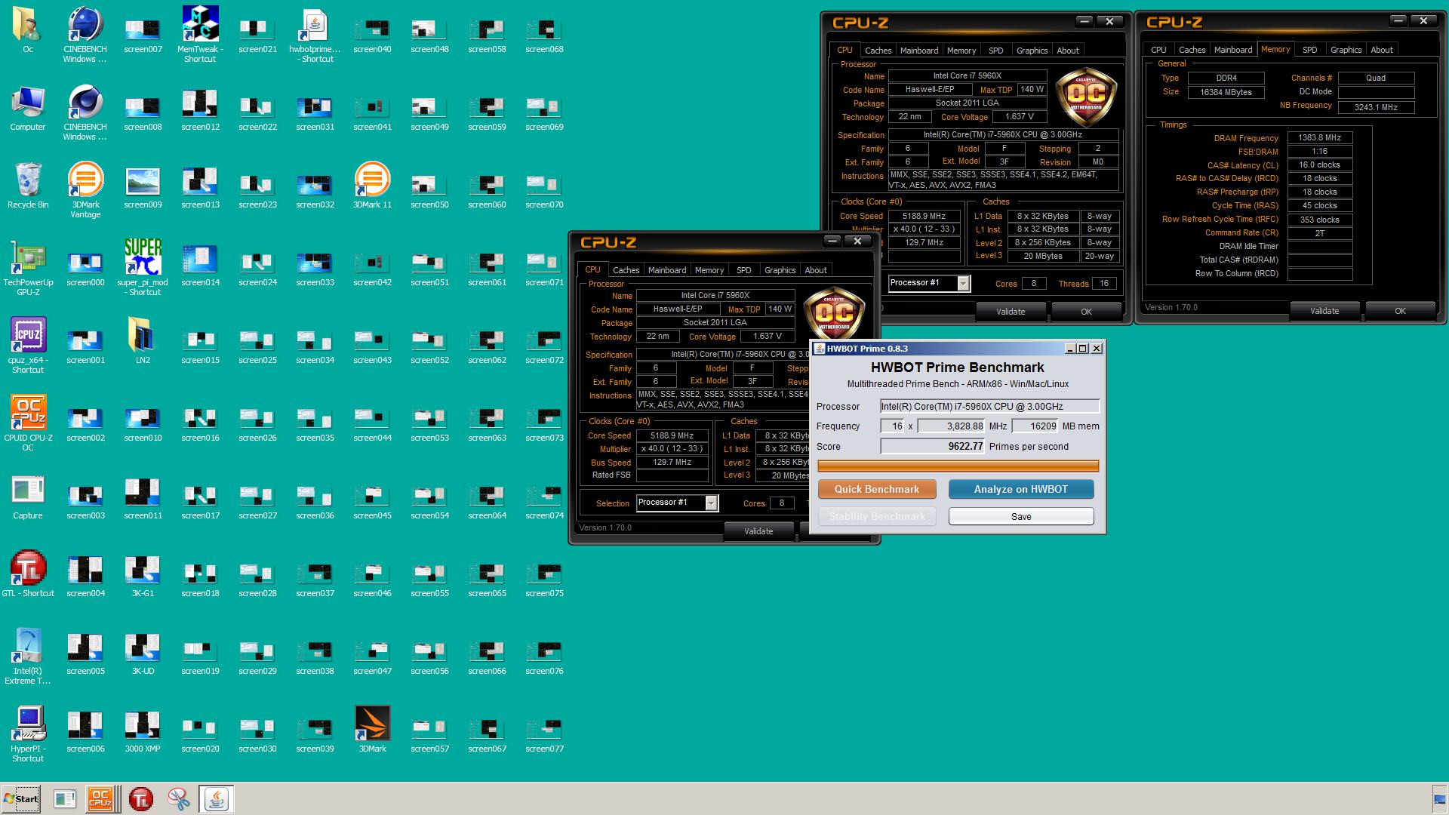Screen dimensions: 1449x815
Task: Open the Recycle Bin icon
Action: (28, 185)
